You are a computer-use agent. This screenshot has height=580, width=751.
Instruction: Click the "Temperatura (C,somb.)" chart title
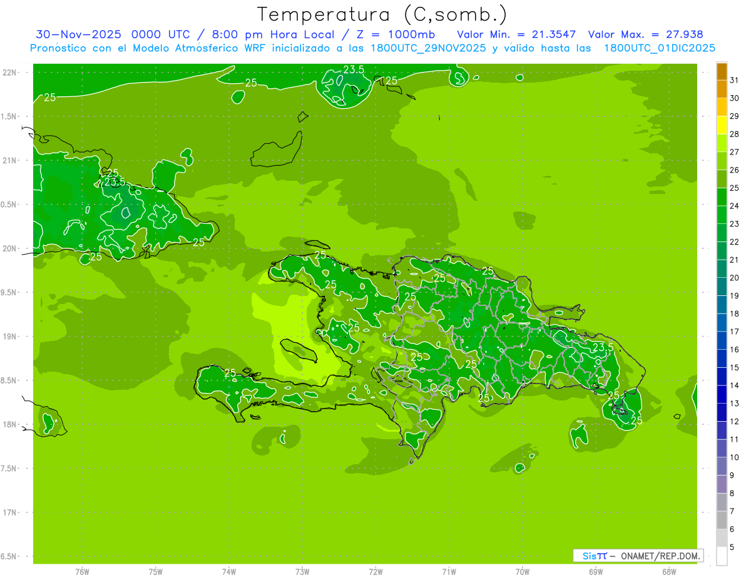pyautogui.click(x=382, y=14)
